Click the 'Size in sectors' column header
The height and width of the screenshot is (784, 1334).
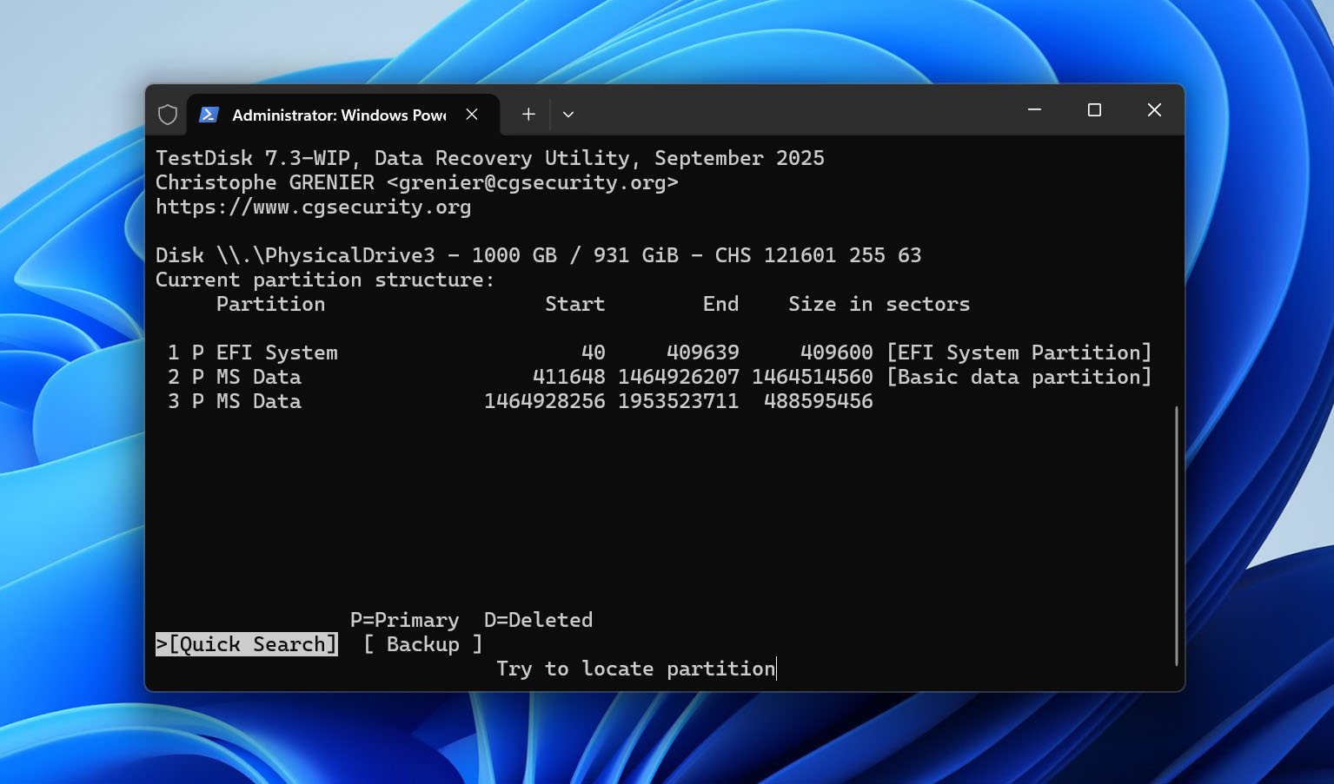(879, 304)
